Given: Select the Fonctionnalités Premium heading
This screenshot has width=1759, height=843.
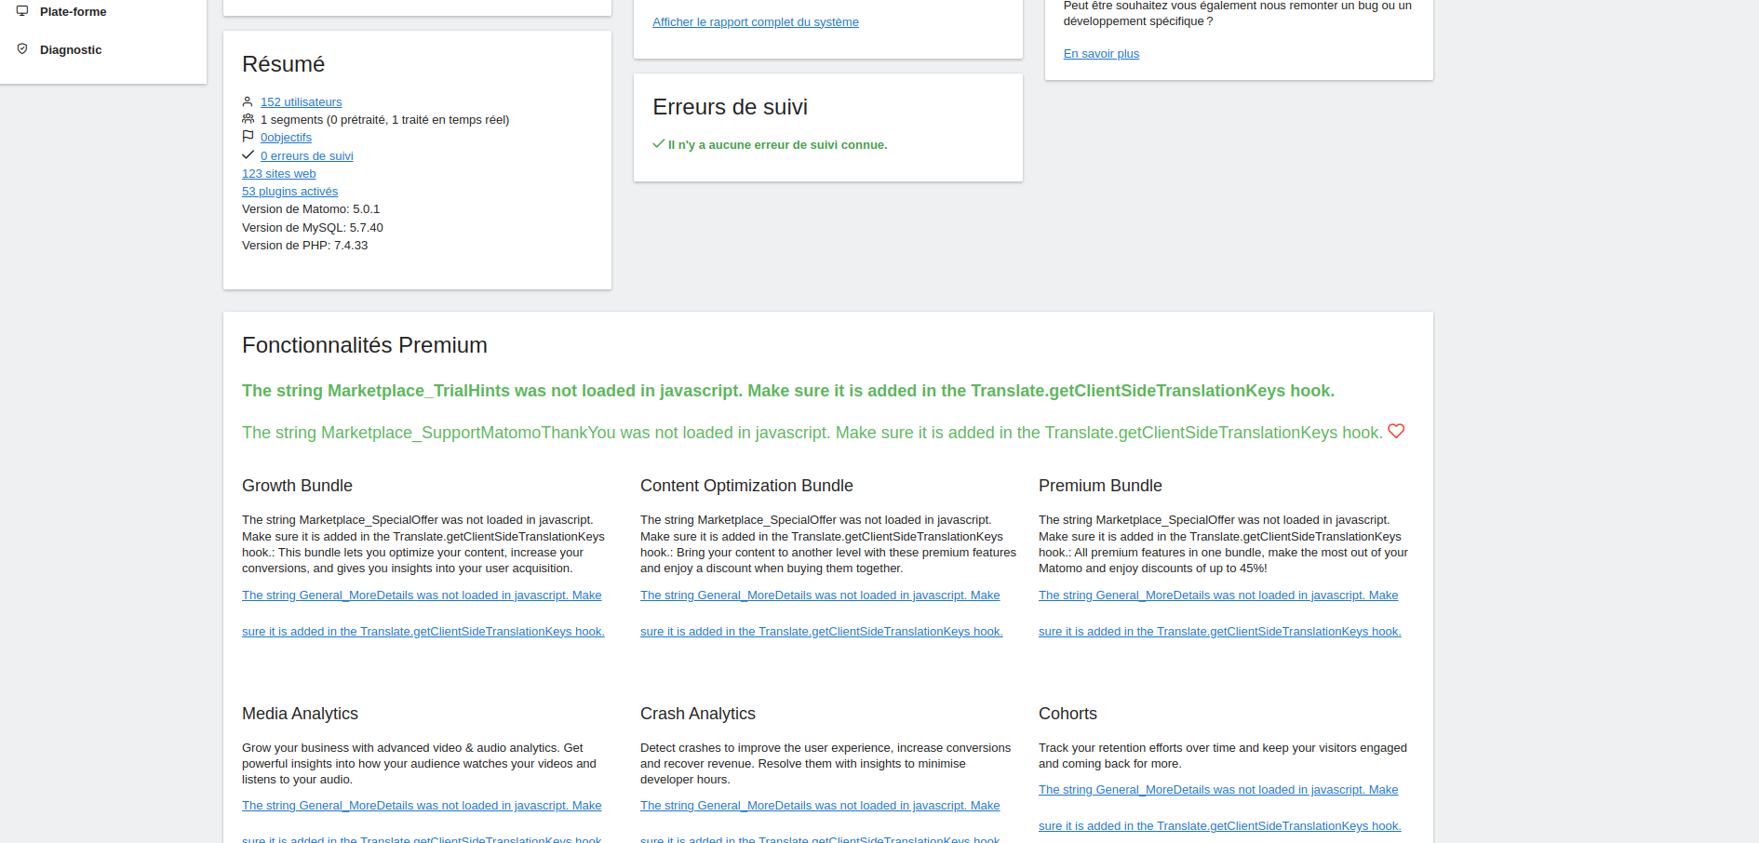Looking at the screenshot, I should [x=365, y=345].
